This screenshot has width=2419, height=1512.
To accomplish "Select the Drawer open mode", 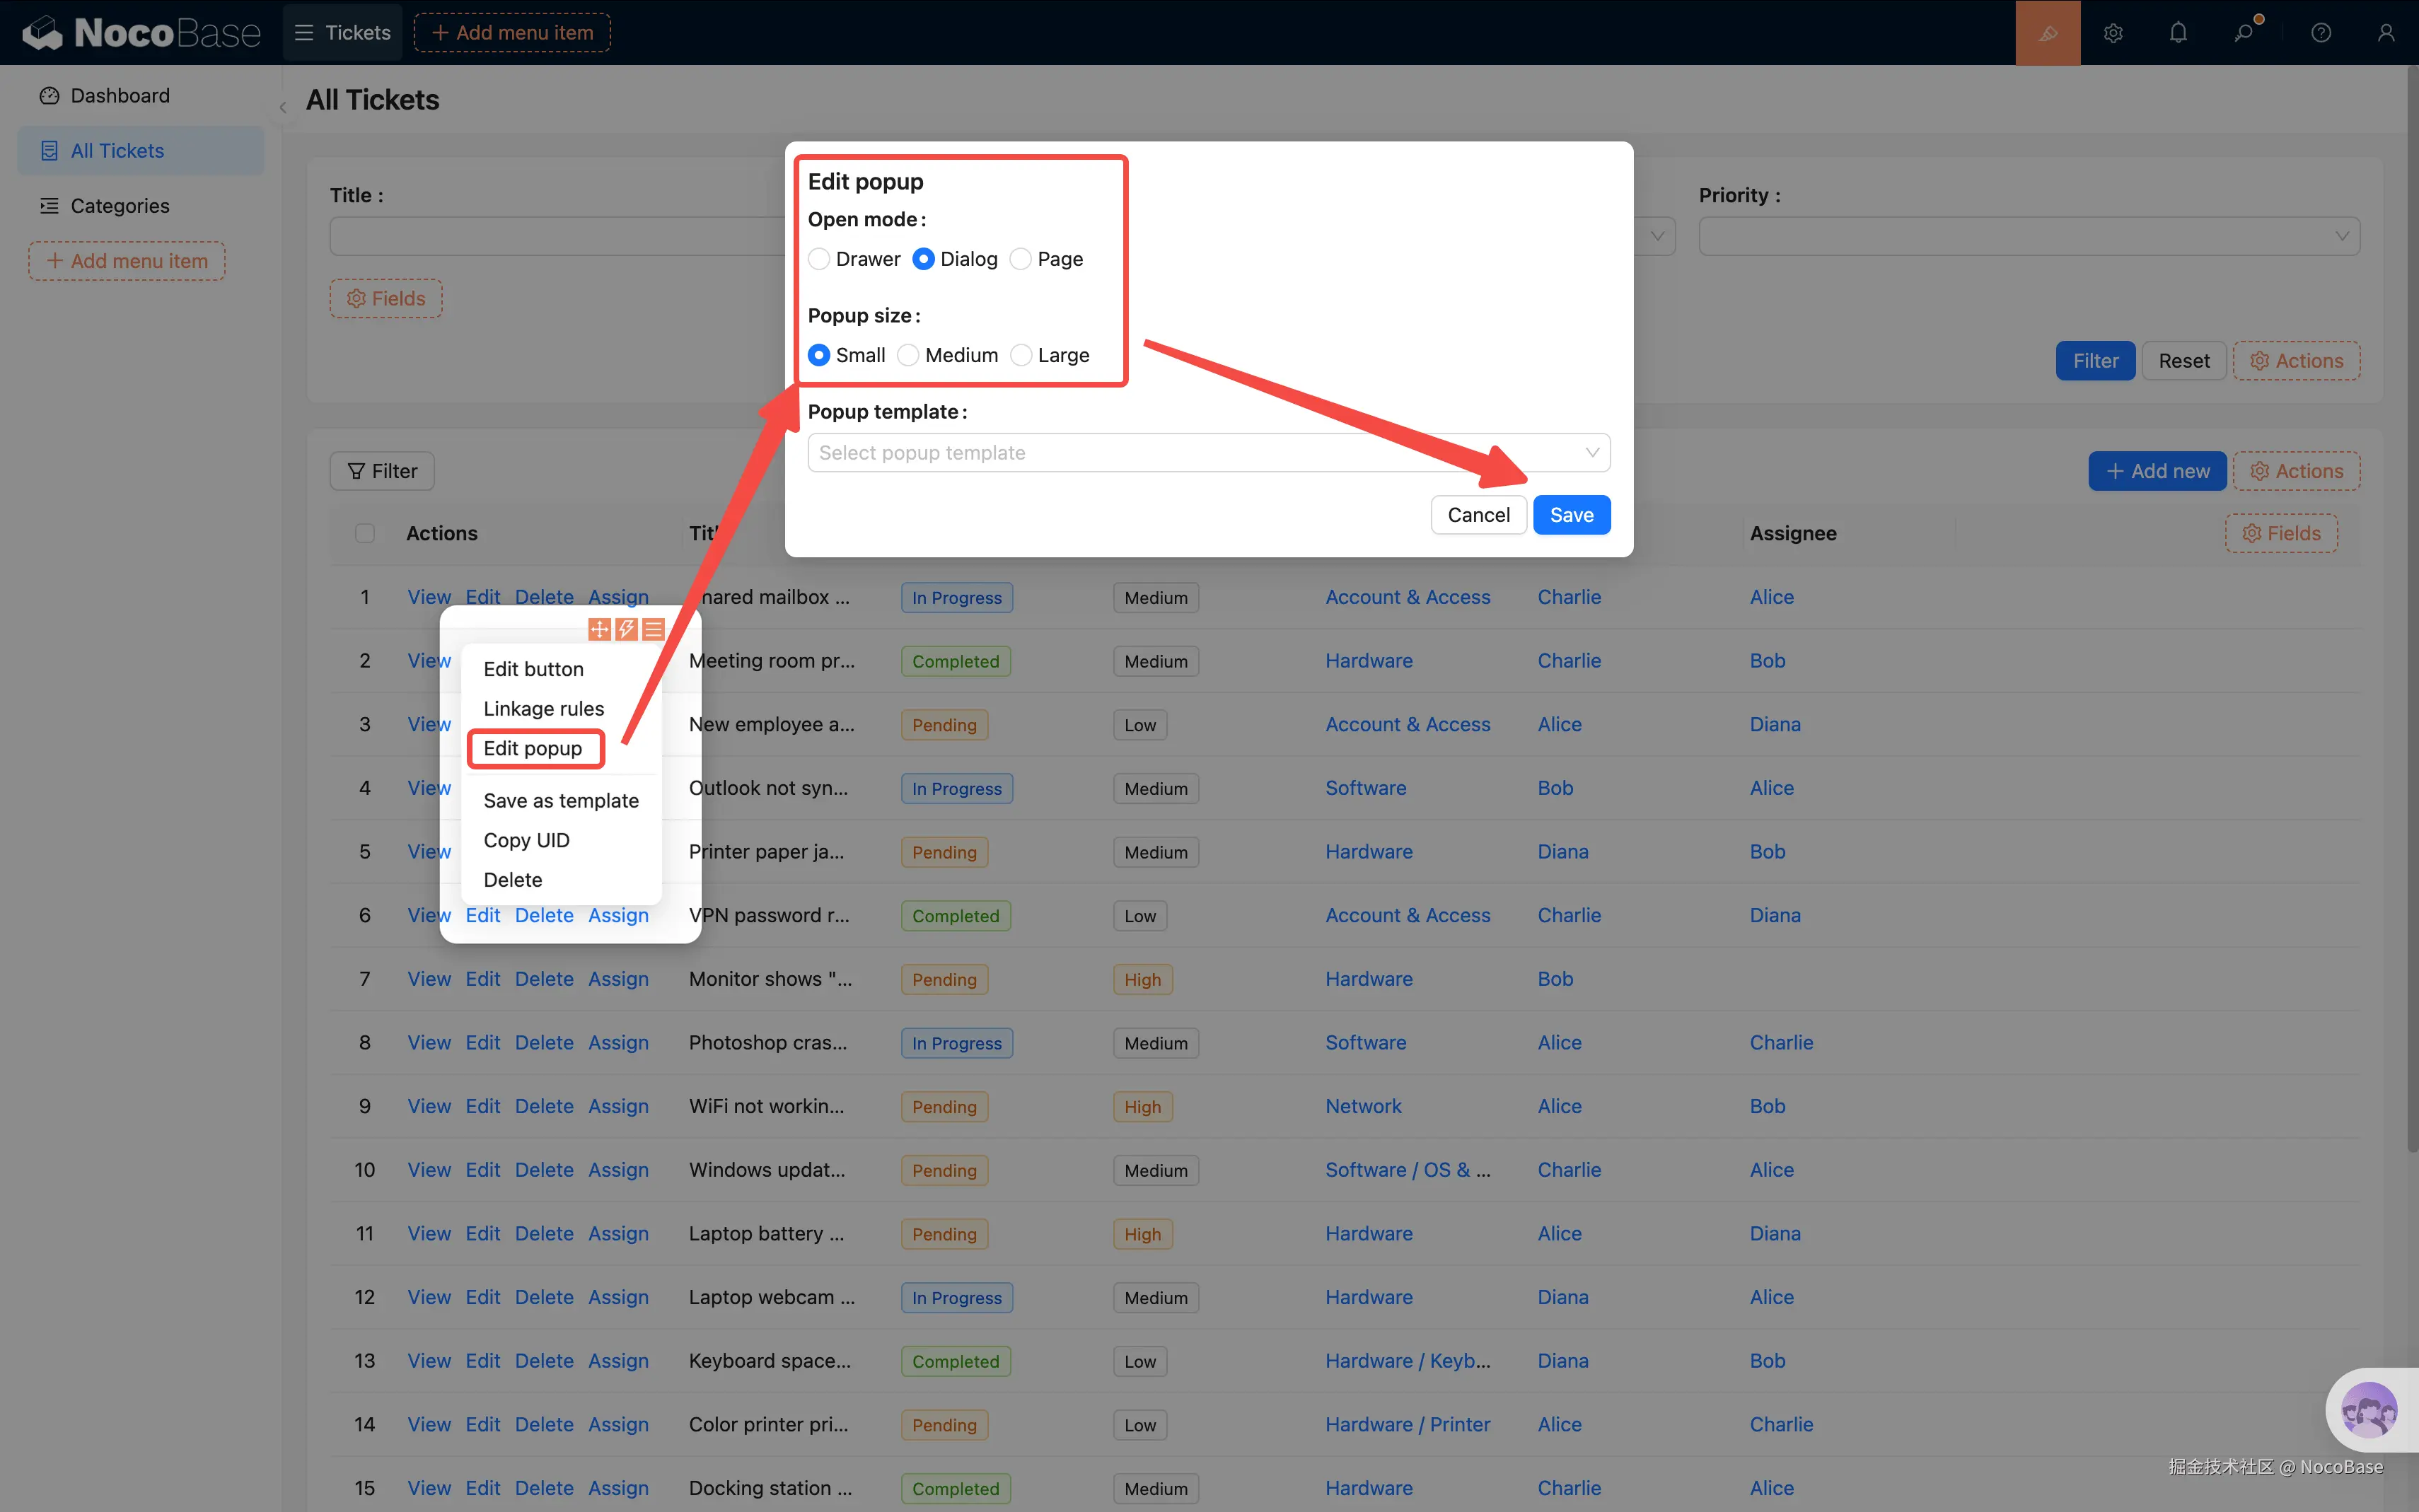I will [819, 259].
